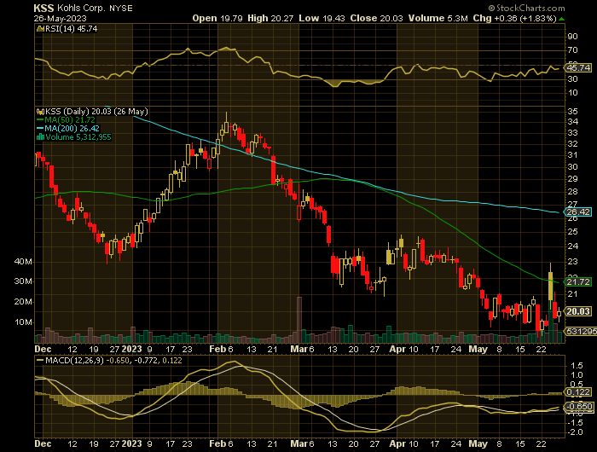Click the 45.74 RSI value tag
Screen dimensions: 597x452
578,67
